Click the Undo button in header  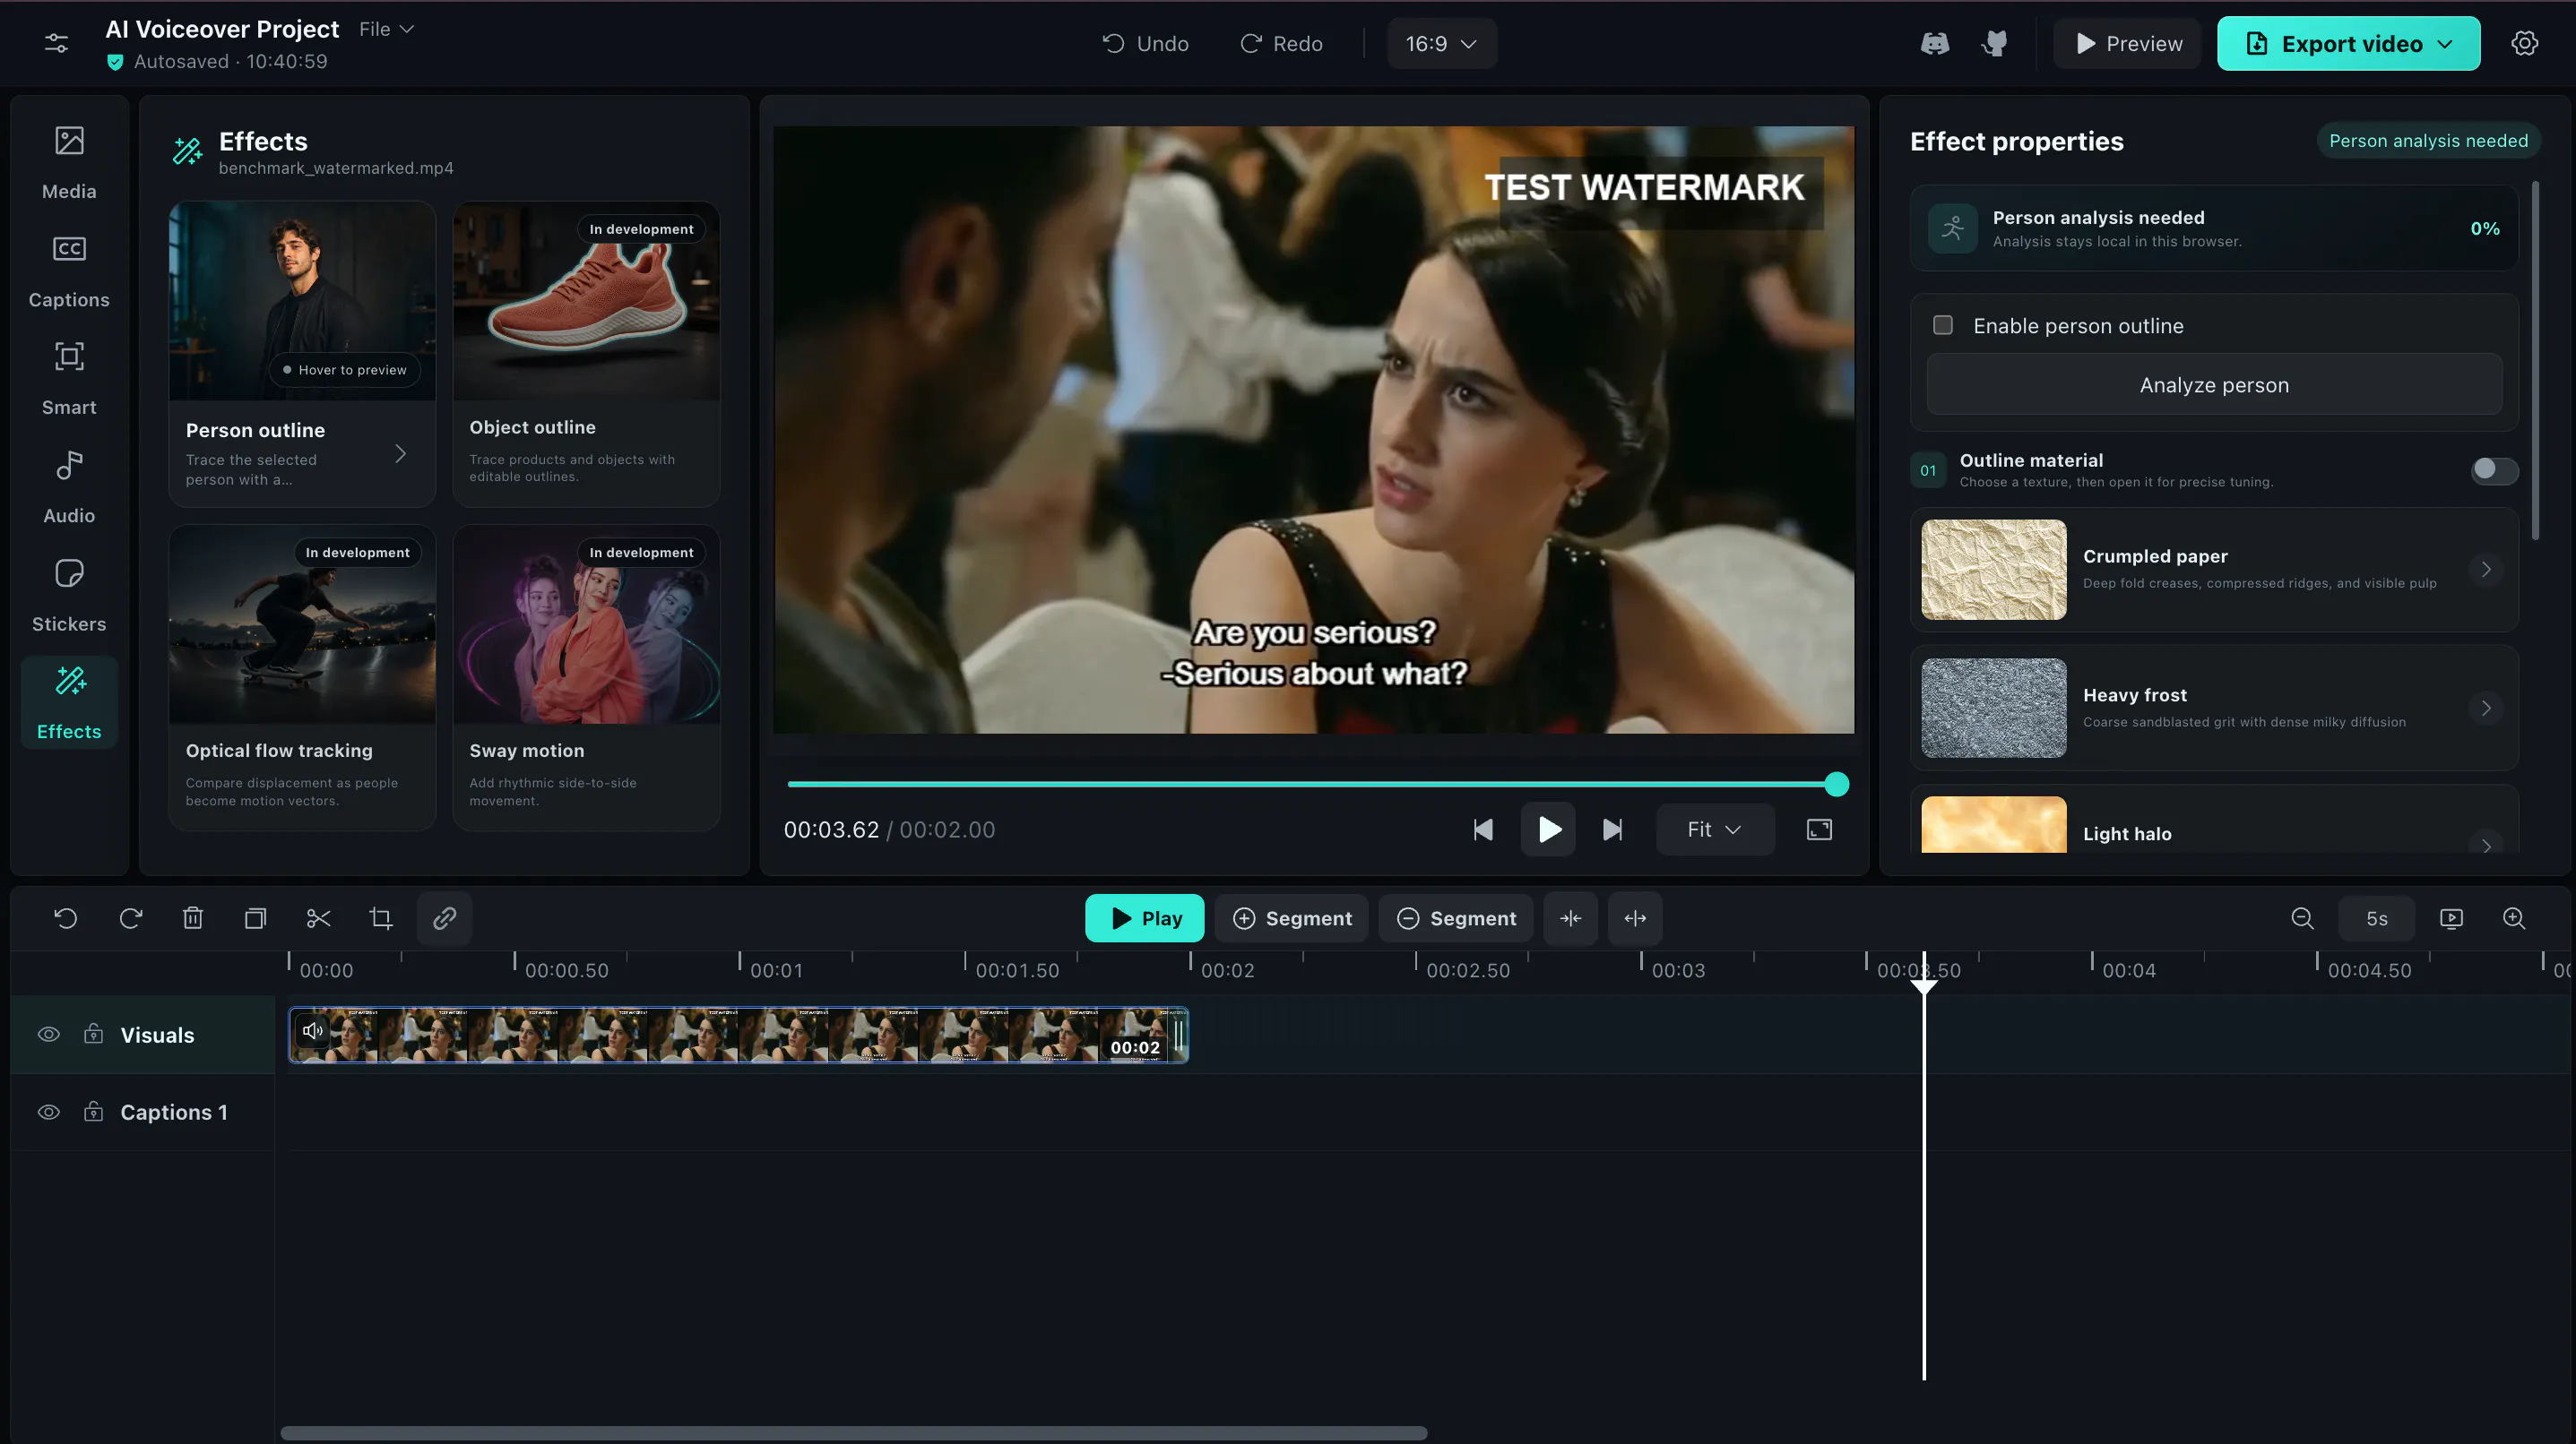click(x=1145, y=43)
